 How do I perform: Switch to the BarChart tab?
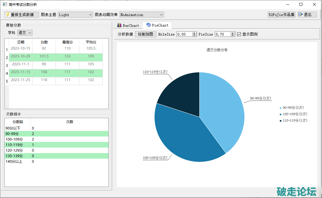pyautogui.click(x=128, y=25)
